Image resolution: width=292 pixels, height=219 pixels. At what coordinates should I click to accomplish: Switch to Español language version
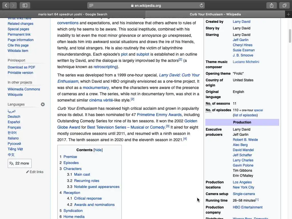(14, 122)
